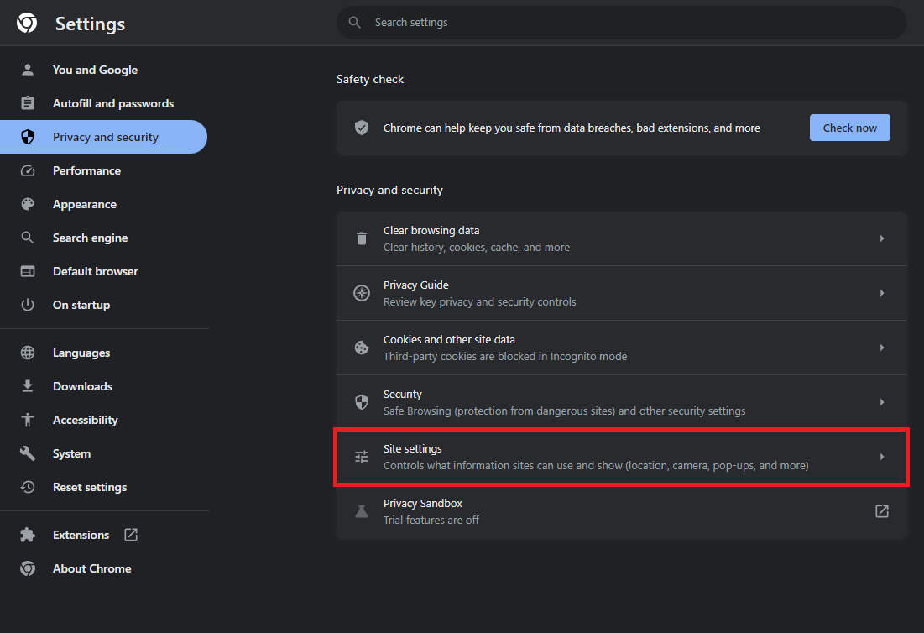Open Default browser settings
924x633 pixels.
(104, 271)
